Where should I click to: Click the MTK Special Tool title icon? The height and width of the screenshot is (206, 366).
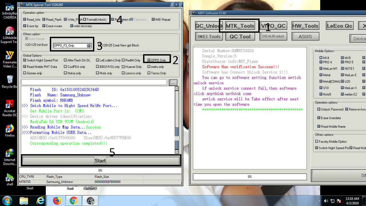tap(21, 5)
